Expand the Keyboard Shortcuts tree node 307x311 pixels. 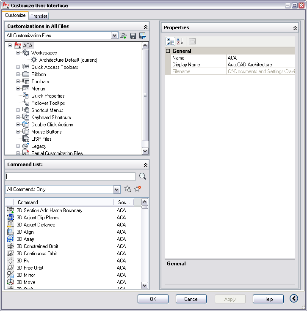coord(18,117)
